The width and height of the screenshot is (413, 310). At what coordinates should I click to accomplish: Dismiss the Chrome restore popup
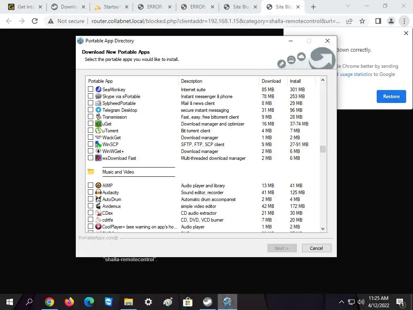pos(406,33)
